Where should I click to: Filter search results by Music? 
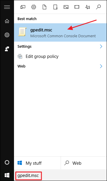point(87,7)
